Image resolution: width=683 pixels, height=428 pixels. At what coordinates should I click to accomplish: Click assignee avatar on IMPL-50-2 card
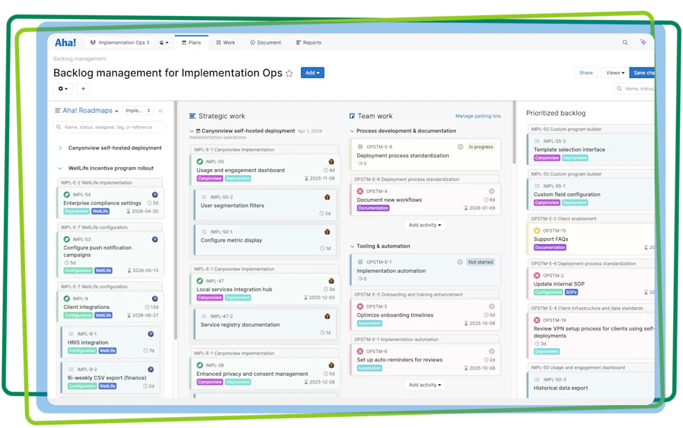(327, 197)
